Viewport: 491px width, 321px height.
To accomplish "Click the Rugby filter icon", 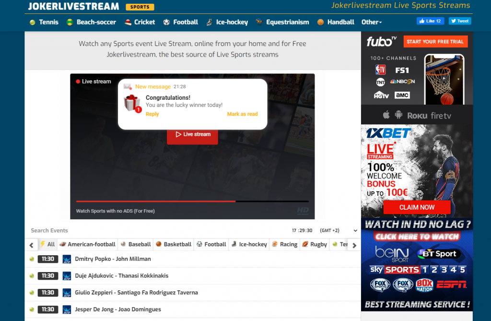I will 305,244.
